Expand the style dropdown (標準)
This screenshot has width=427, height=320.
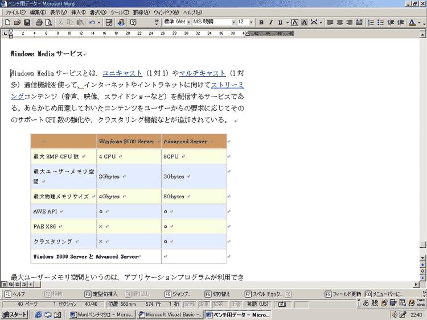point(188,22)
